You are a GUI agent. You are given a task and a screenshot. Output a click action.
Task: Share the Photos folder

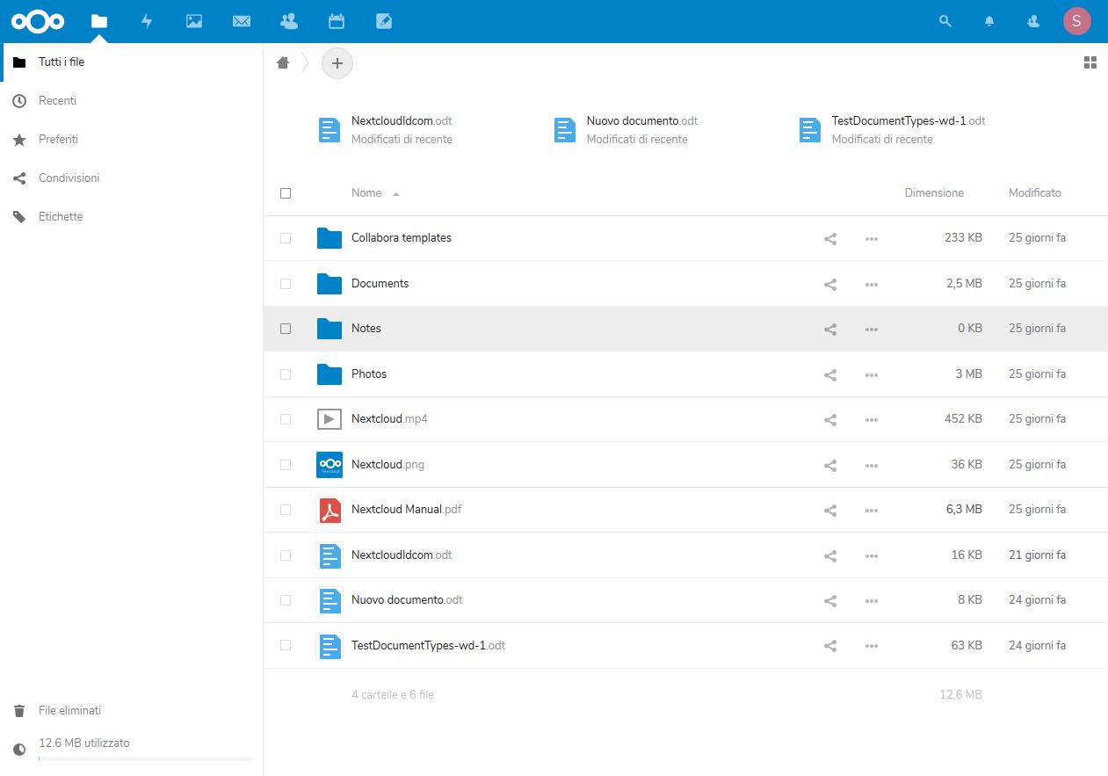coord(830,374)
